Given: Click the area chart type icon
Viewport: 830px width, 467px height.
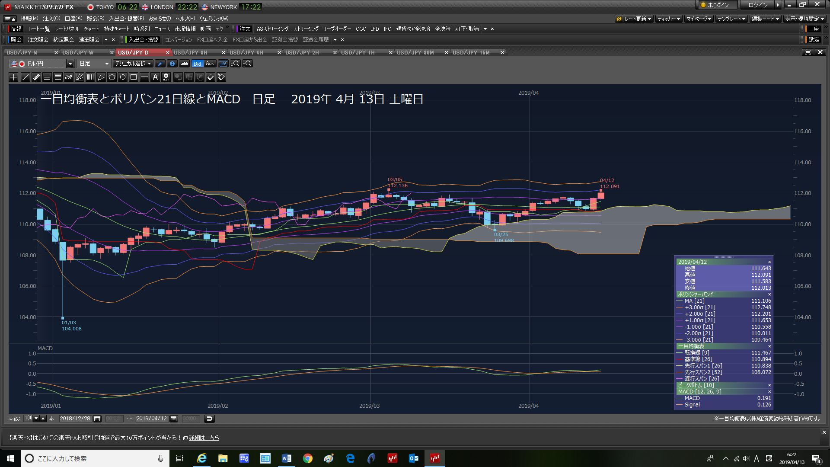Looking at the screenshot, I should coord(184,64).
